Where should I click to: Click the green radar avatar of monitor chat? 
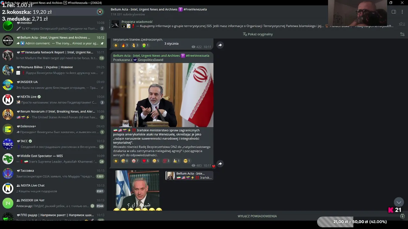(8, 26)
